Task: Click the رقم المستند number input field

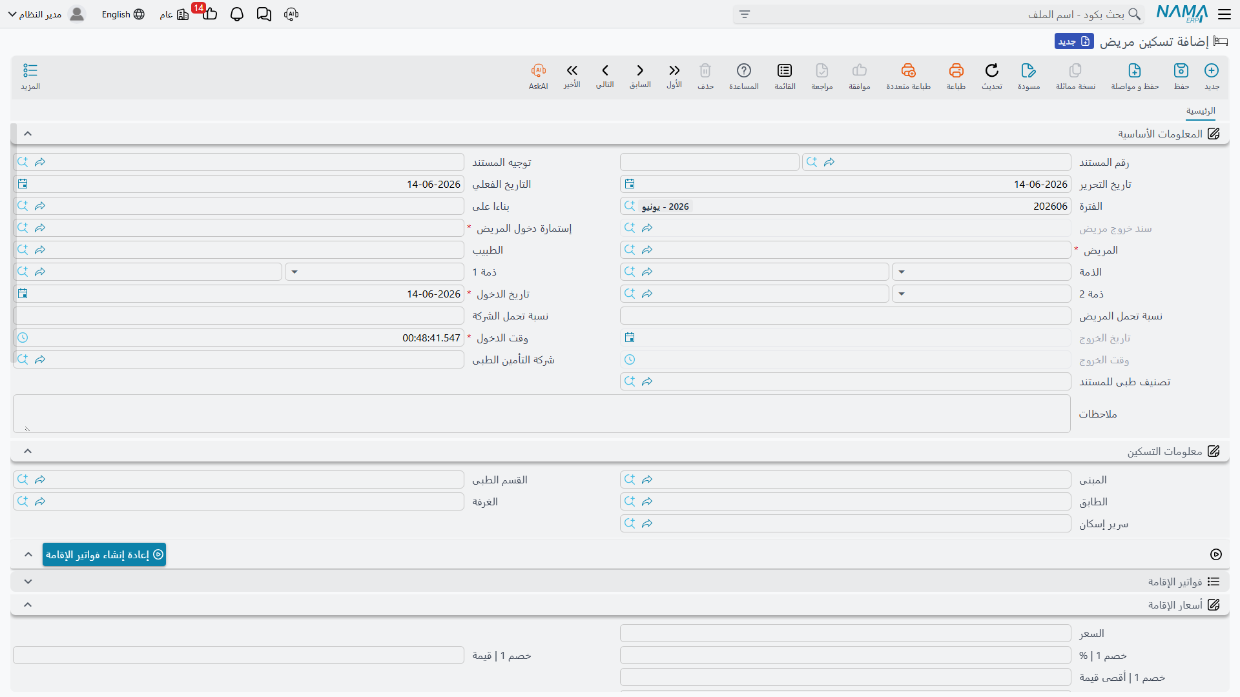Action: tap(710, 162)
